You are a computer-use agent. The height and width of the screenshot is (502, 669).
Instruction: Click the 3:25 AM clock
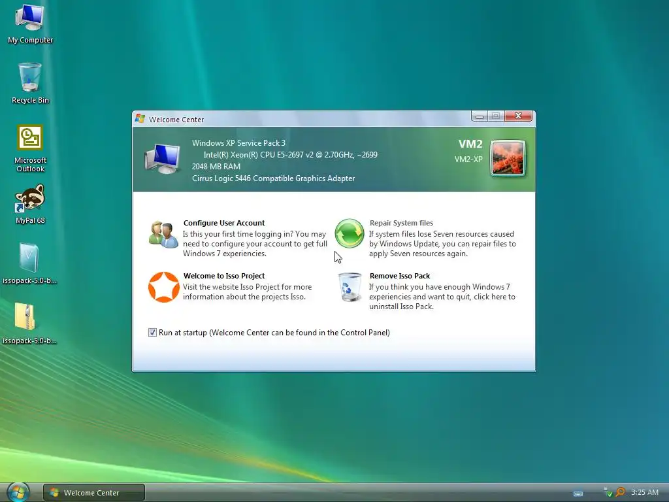click(645, 492)
